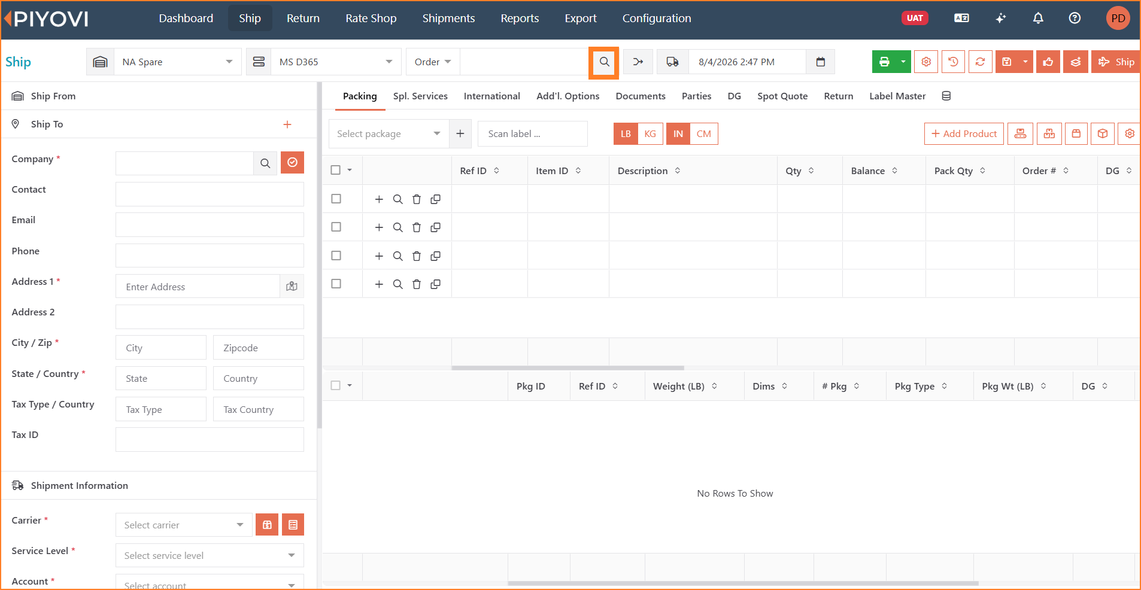Click the Ship button at top right
Screen dimensions: 1141x590
[1116, 62]
